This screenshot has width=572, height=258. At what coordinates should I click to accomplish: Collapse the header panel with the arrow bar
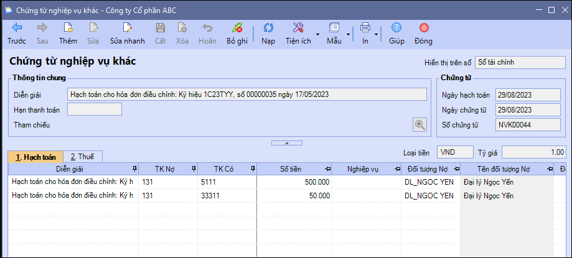pyautogui.click(x=286, y=142)
